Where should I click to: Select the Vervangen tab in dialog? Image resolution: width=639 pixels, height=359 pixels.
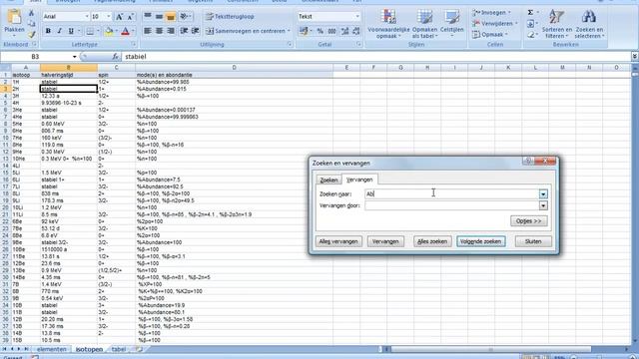tap(359, 179)
